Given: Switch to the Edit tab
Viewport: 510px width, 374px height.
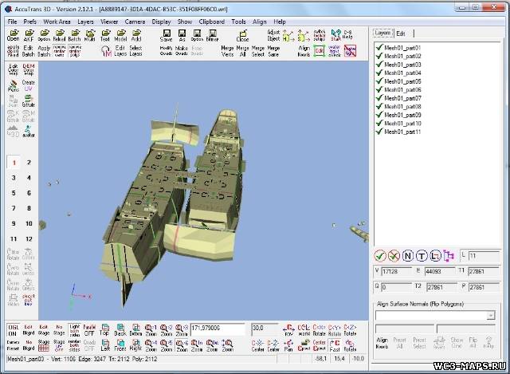Looking at the screenshot, I should (401, 33).
